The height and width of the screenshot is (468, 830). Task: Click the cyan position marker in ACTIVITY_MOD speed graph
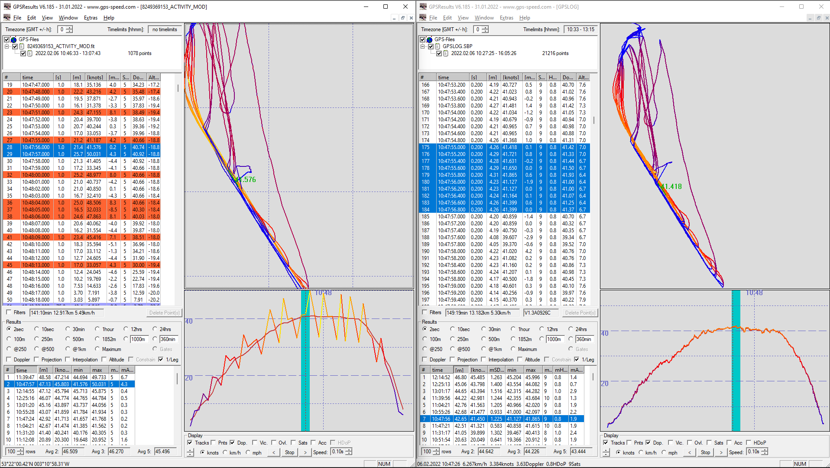click(305, 361)
